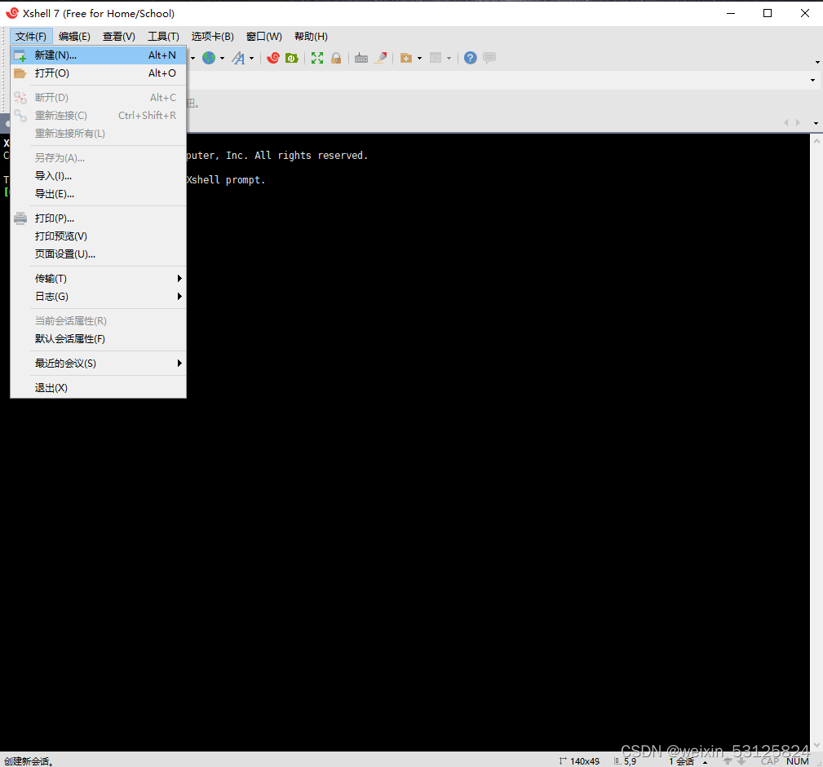The image size is (823, 767).
Task: Select the font settings toolbar icon
Action: (239, 58)
